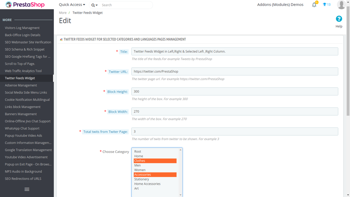Select Art in category list
This screenshot has width=350, height=197.
pos(155,189)
